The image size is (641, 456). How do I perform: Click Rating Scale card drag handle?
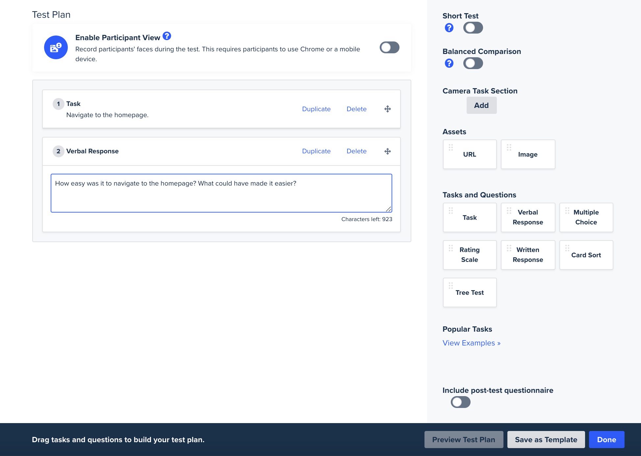point(451,248)
